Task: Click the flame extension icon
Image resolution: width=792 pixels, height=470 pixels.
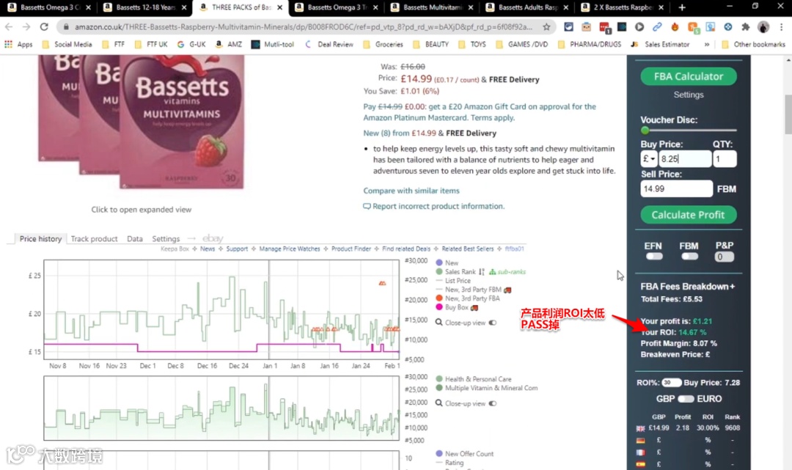Action: coord(675,26)
